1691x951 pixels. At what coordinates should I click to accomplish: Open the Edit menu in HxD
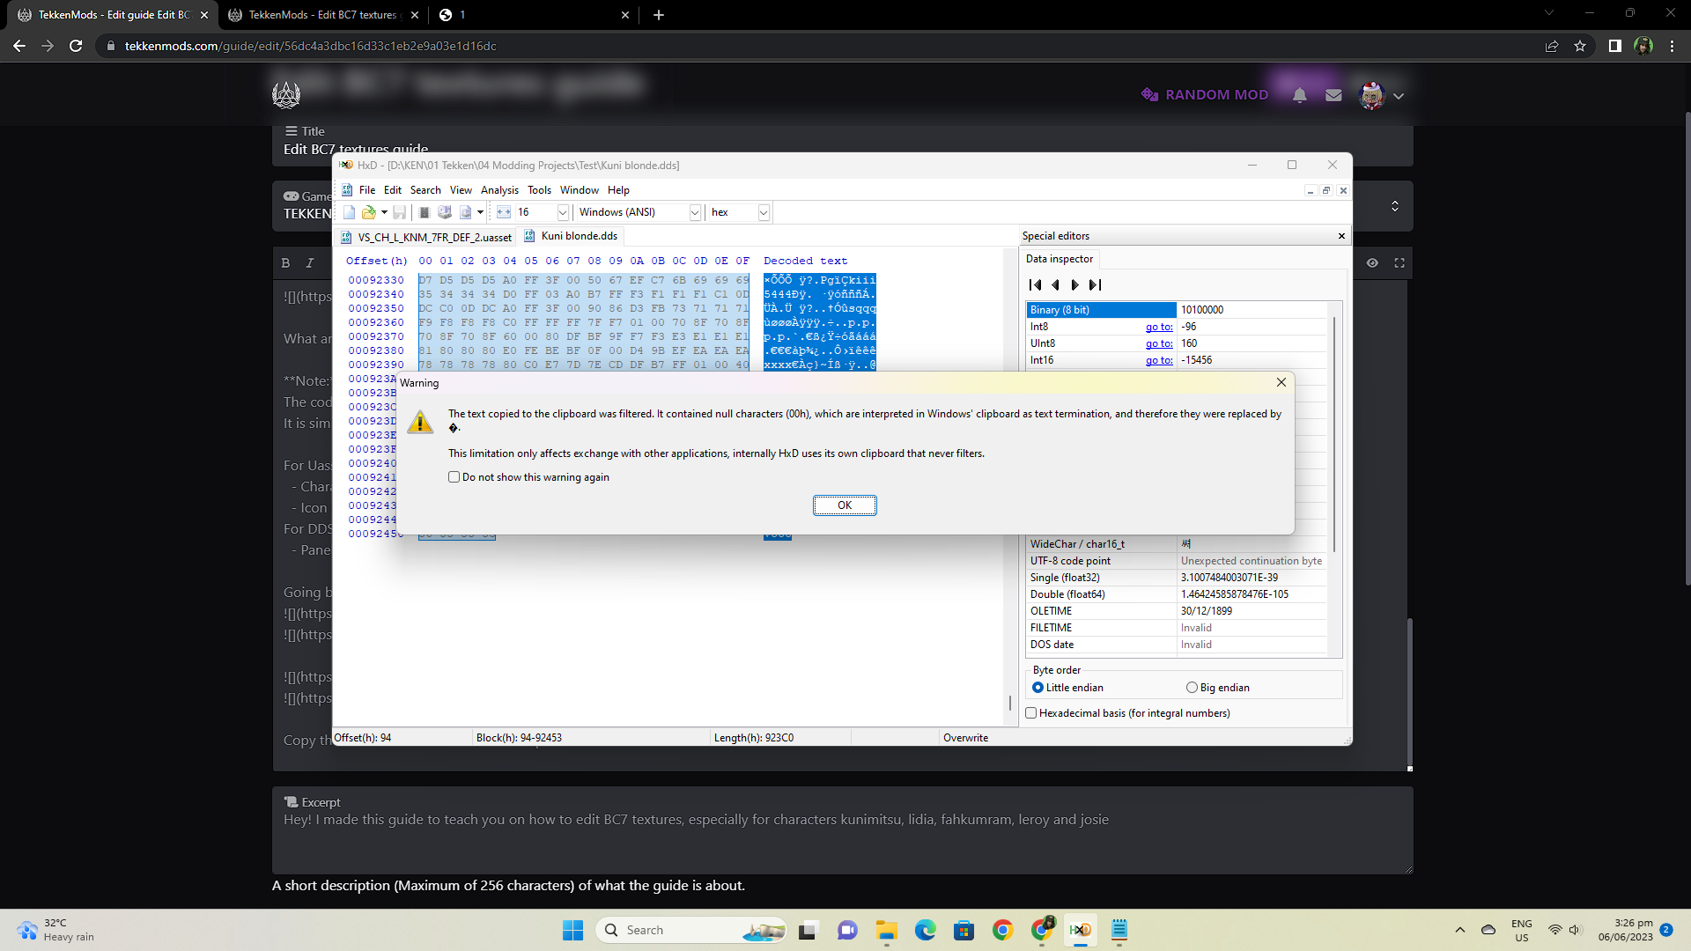(x=393, y=190)
